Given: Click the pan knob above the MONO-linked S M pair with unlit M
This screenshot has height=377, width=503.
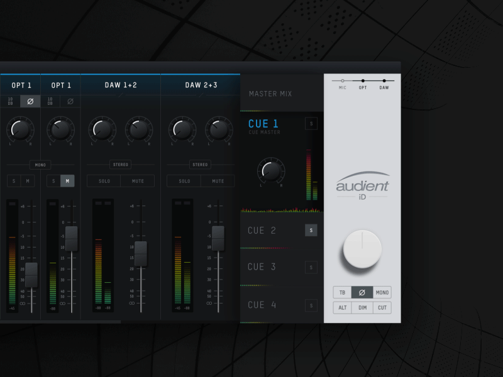Looking at the screenshot, I should coord(20,130).
